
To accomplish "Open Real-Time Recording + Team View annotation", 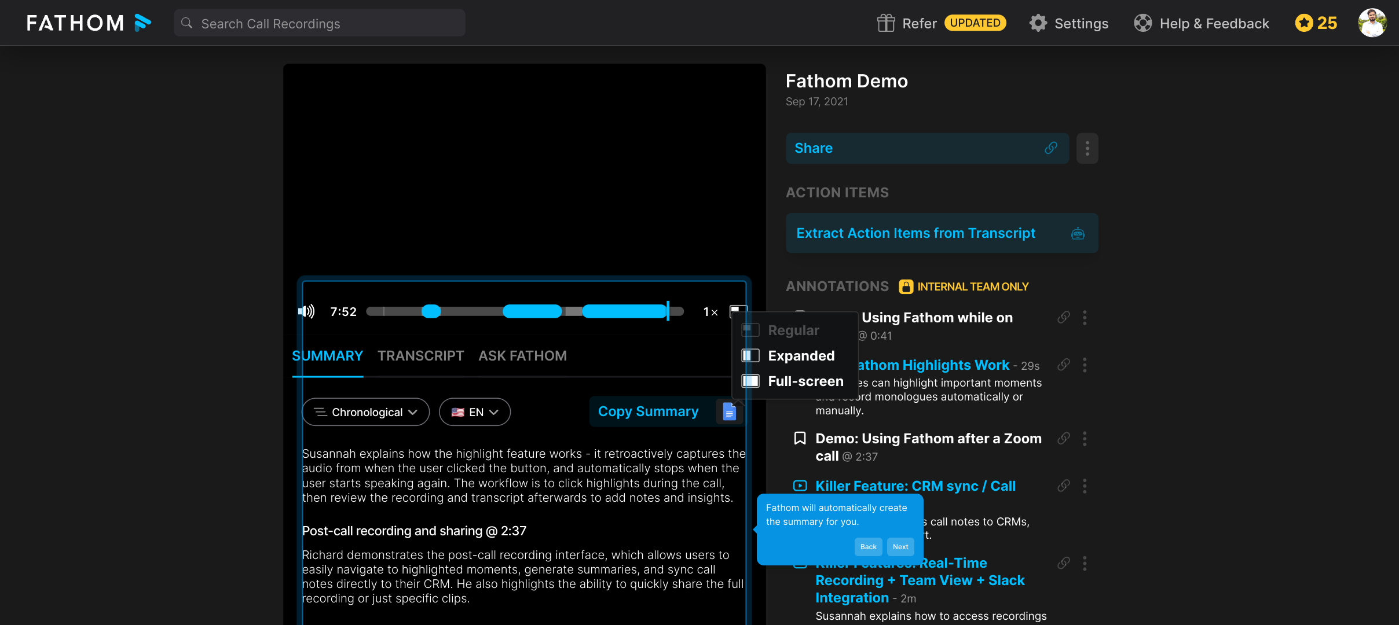I will (920, 580).
